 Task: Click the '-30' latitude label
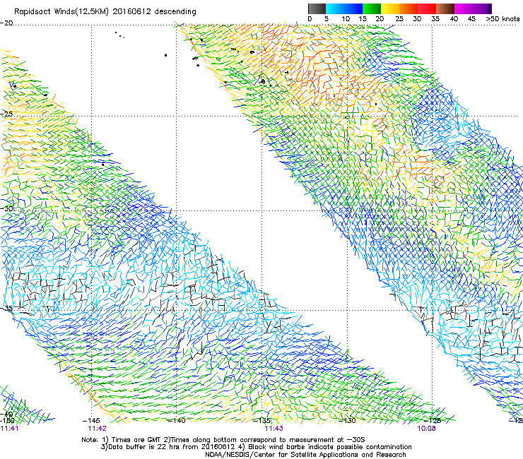click(x=6, y=208)
